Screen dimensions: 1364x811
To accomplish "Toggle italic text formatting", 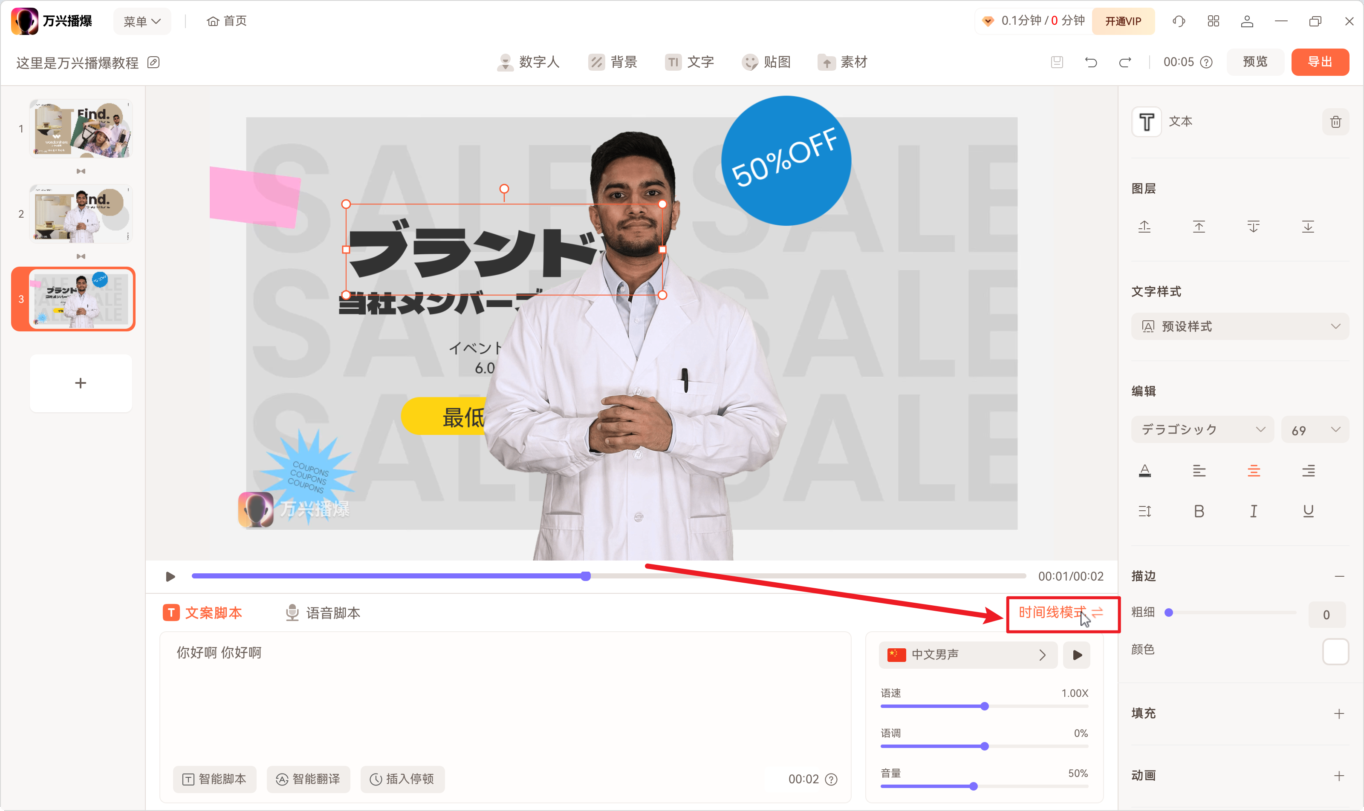I will tap(1253, 511).
